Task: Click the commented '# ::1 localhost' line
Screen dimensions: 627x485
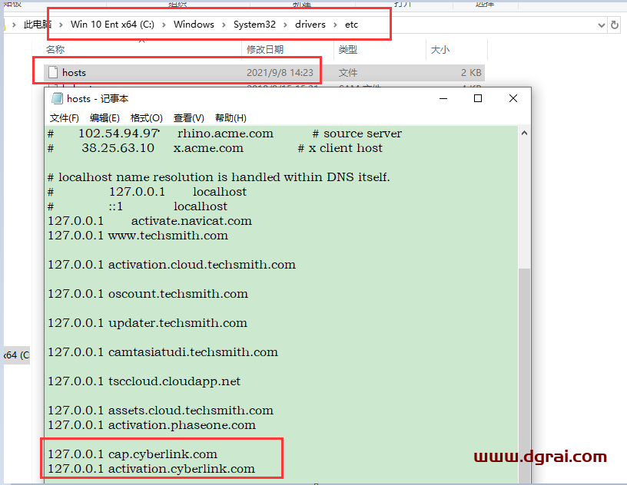Action: click(x=138, y=206)
